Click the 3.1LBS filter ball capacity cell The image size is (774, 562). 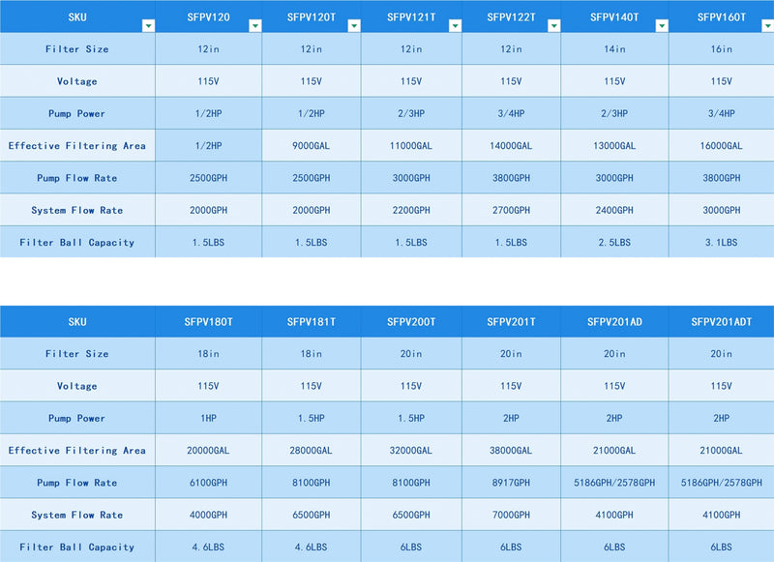point(721,243)
